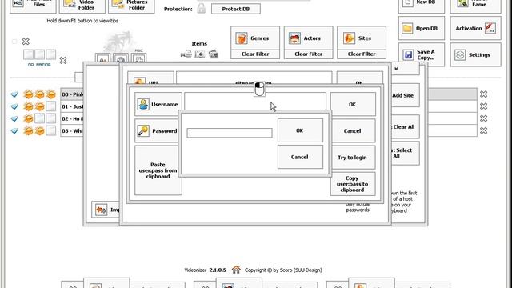Open the Genres list
The width and height of the screenshot is (512, 288).
[x=255, y=38]
